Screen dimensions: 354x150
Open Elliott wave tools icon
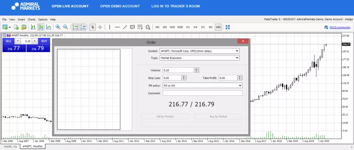pos(148,27)
